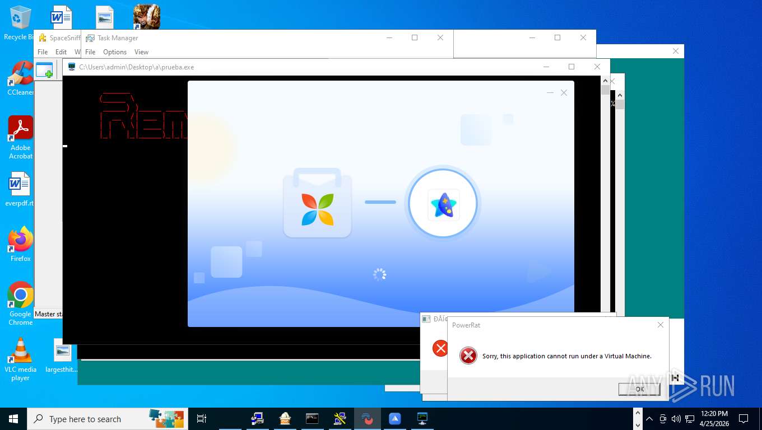Minimize the installer splash window
This screenshot has height=430, width=762.
point(550,92)
